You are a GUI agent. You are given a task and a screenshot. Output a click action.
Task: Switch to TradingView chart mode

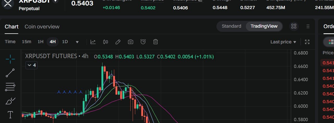pos(264,26)
